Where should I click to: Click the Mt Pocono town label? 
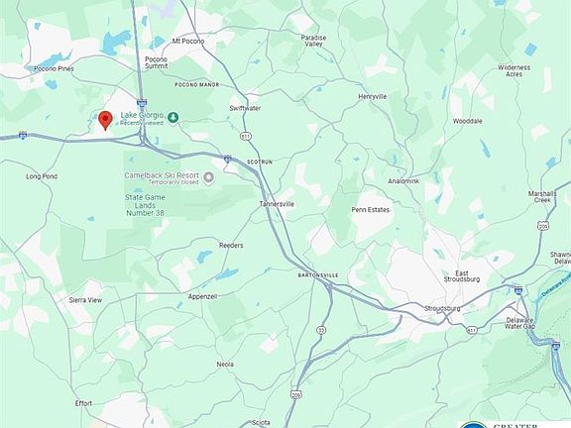188,42
